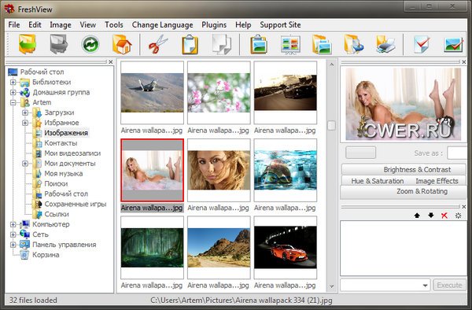472x310 pixels.
Task: Click the Zoom & Rotating button
Action: pyautogui.click(x=404, y=192)
